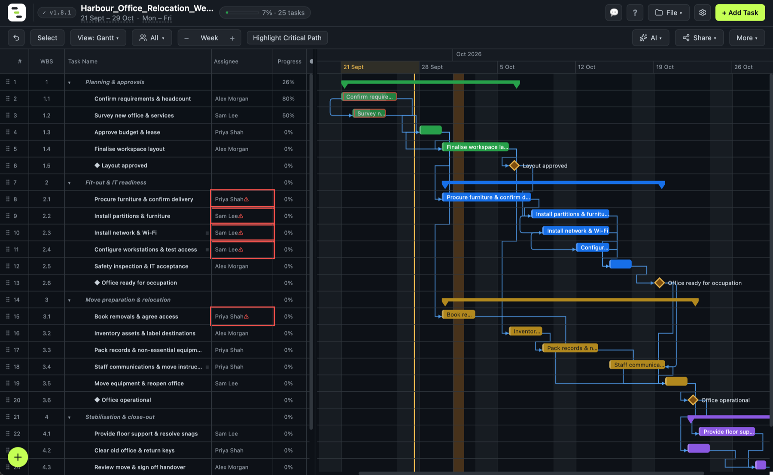Image resolution: width=773 pixels, height=475 pixels.
Task: Collapse Fit-out & IT readiness group
Action: coord(69,183)
